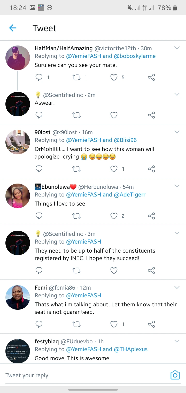View Femi's profile picture
The width and height of the screenshot is (186, 393).
pos(18,297)
